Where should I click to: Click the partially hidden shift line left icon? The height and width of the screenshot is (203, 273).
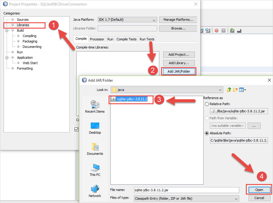pyautogui.click(x=202, y=30)
